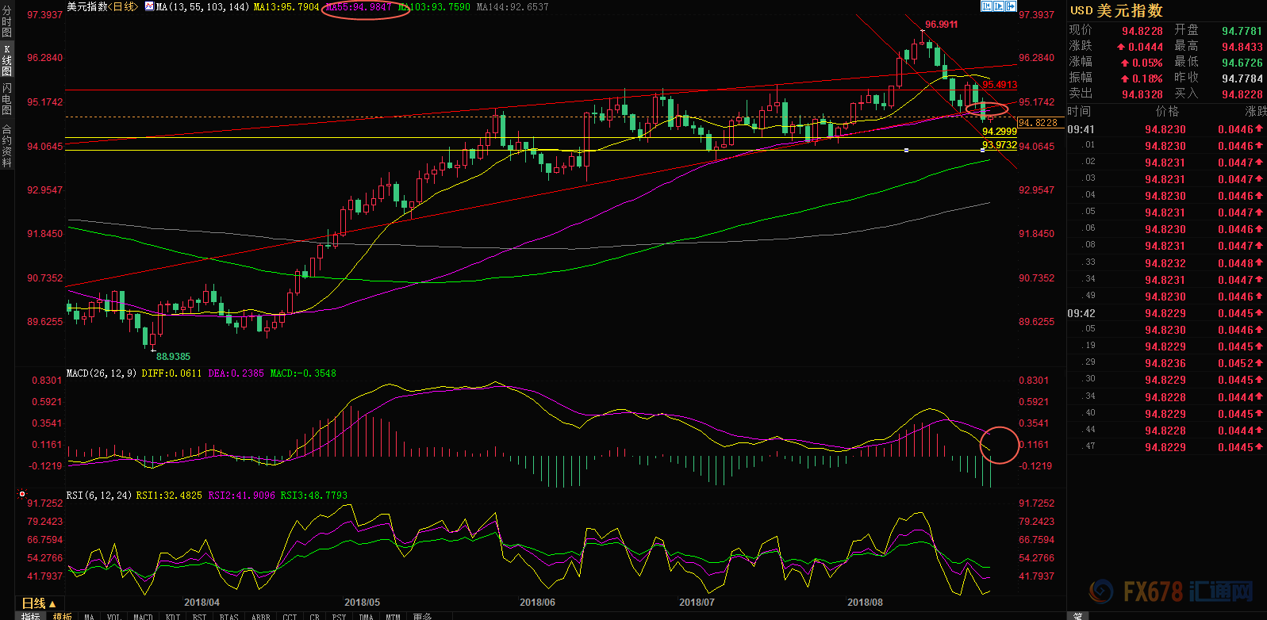Click the tick price 94.8236

[1165, 363]
